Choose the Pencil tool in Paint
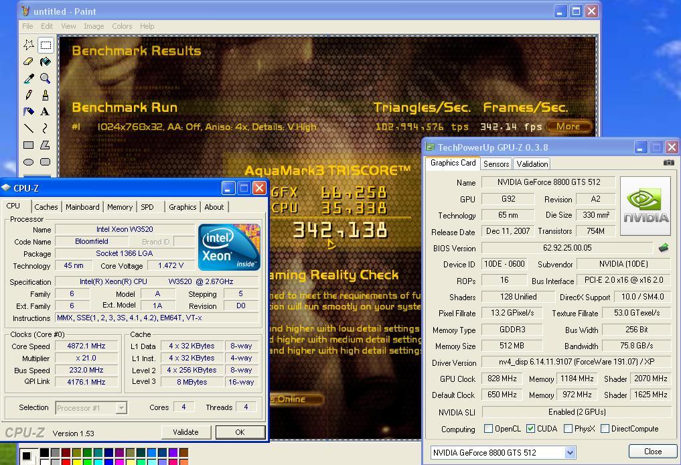681x465 pixels. 29,94
